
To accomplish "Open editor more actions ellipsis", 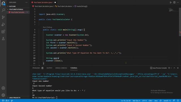I will pos(178,3).
